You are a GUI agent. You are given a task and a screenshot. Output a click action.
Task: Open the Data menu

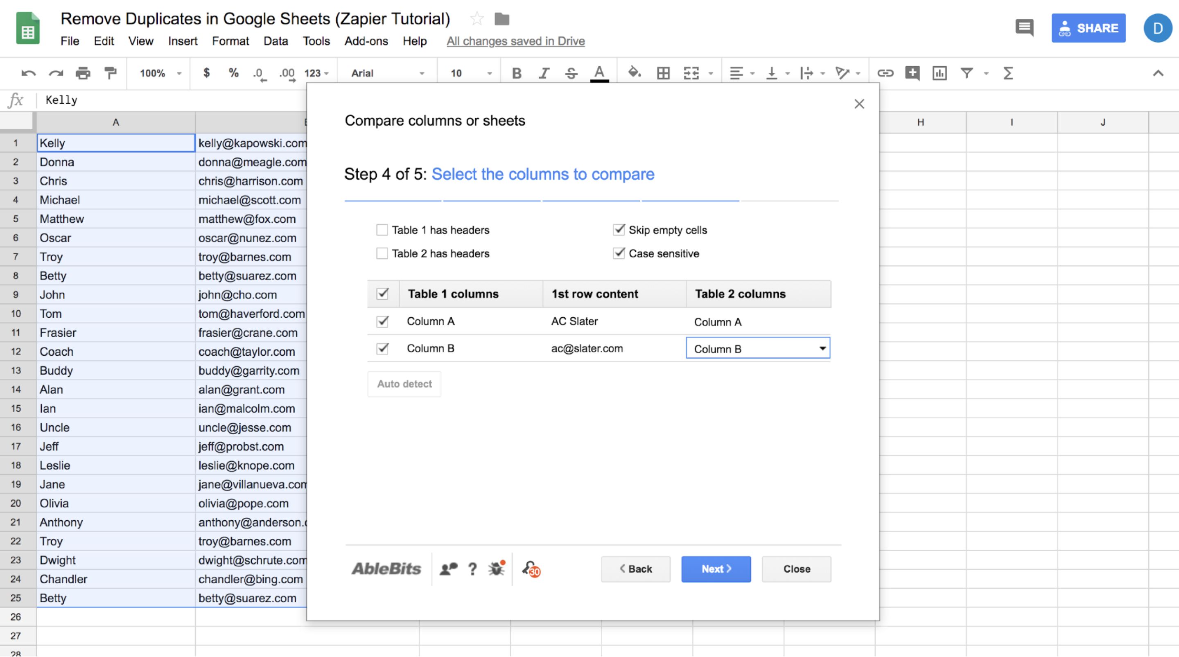pos(276,41)
